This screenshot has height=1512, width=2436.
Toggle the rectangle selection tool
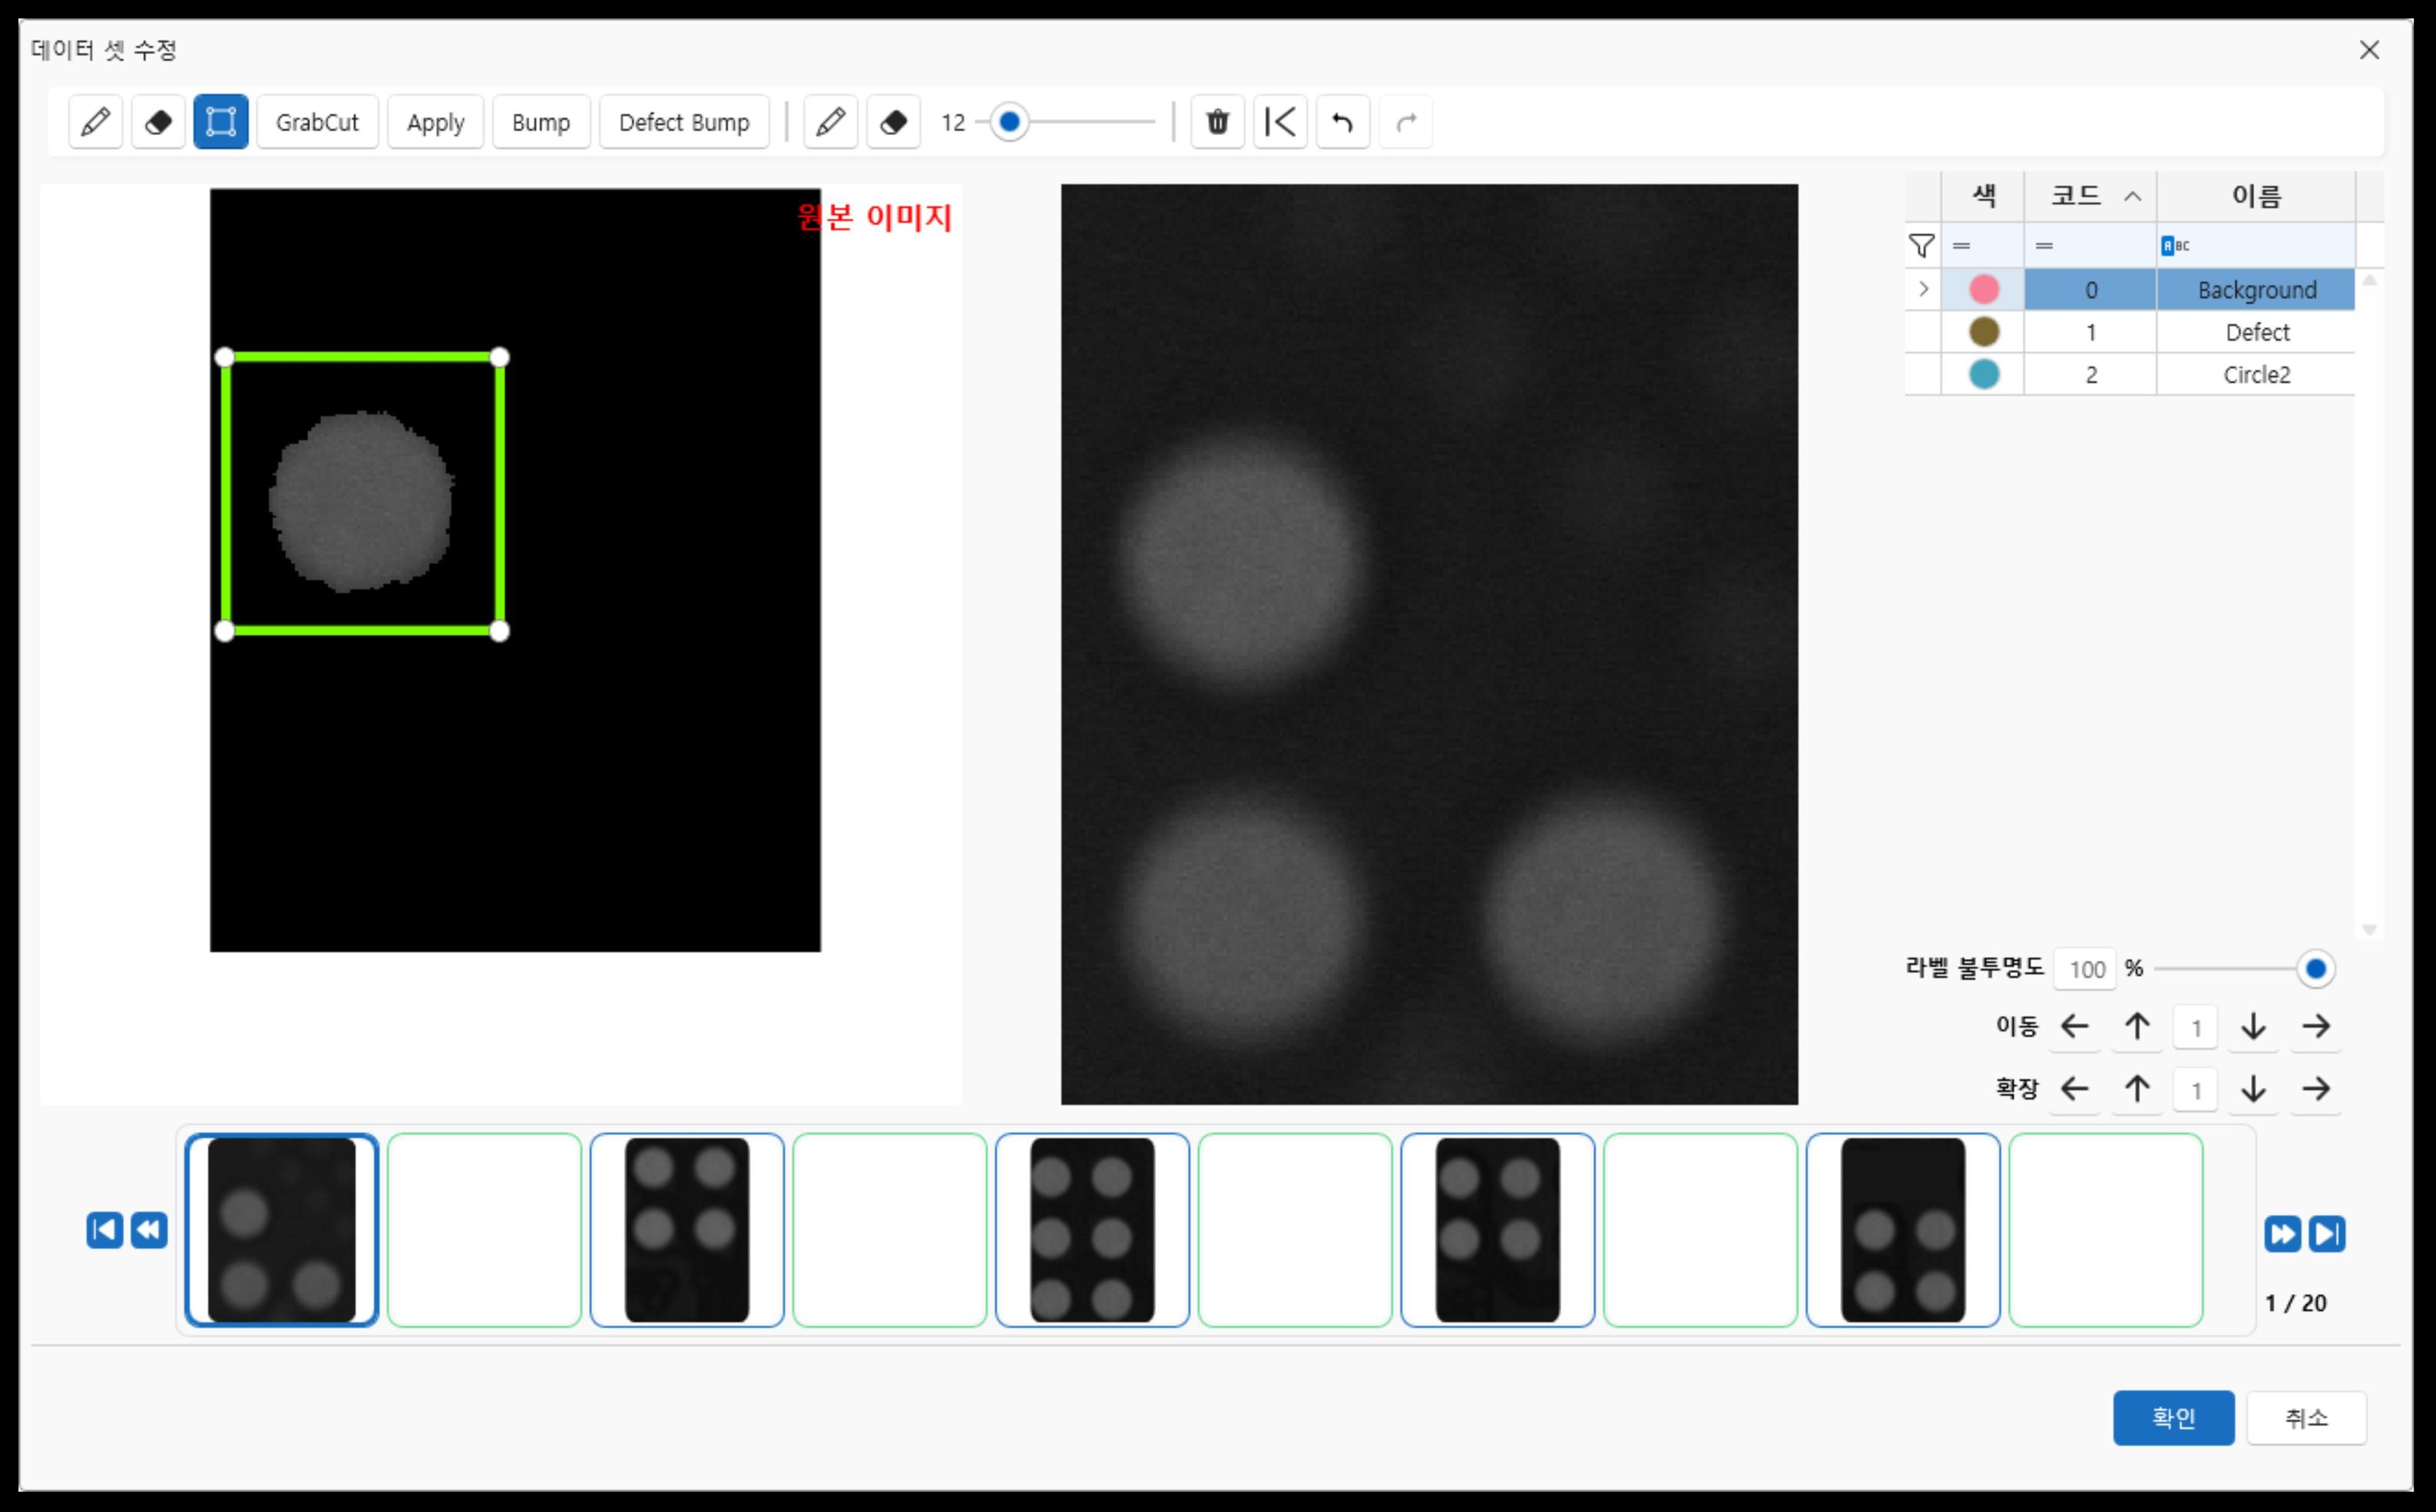coord(220,122)
